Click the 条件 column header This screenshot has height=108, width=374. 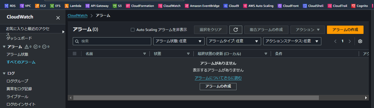pyautogui.click(x=278, y=54)
